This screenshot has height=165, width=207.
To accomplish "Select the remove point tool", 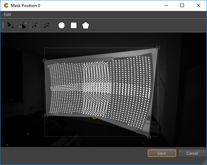I will 47,25.
